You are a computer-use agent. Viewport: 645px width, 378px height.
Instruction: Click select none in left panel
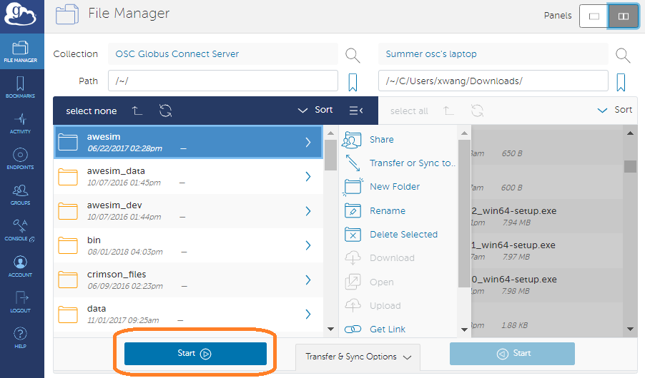92,111
